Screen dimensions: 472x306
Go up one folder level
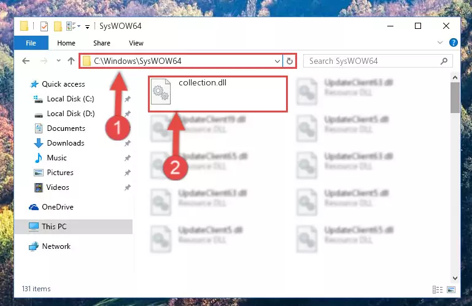[71, 61]
